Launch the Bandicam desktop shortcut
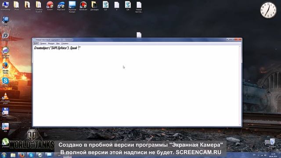The image size is (281, 158). (83, 6)
